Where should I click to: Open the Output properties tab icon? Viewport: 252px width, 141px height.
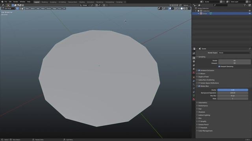[x=194, y=62]
